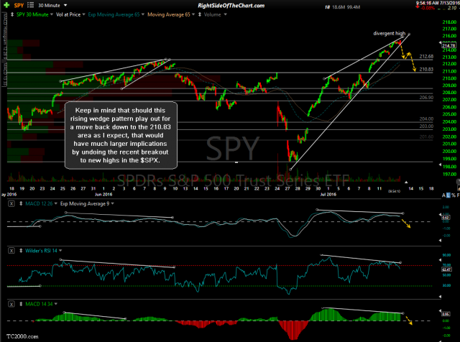The height and width of the screenshot is (342, 460).
Task: Open the MACD 14 34 dropdown
Action: [x=56, y=304]
